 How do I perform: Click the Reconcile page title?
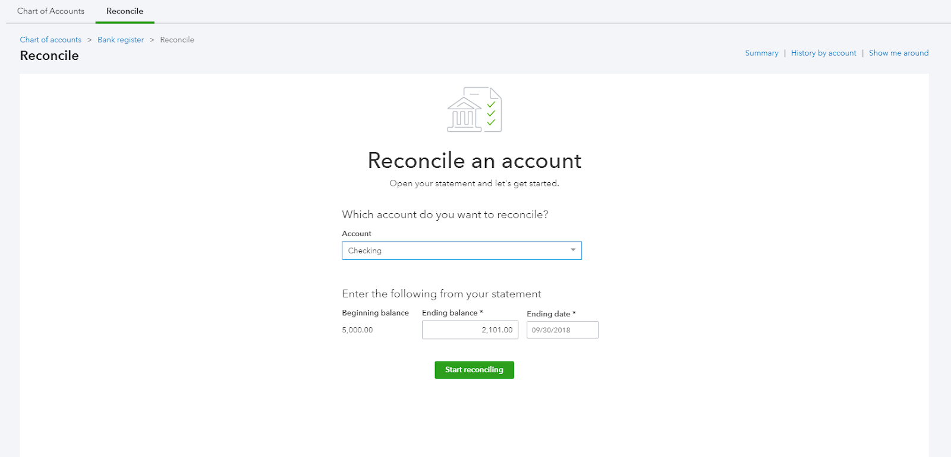49,56
